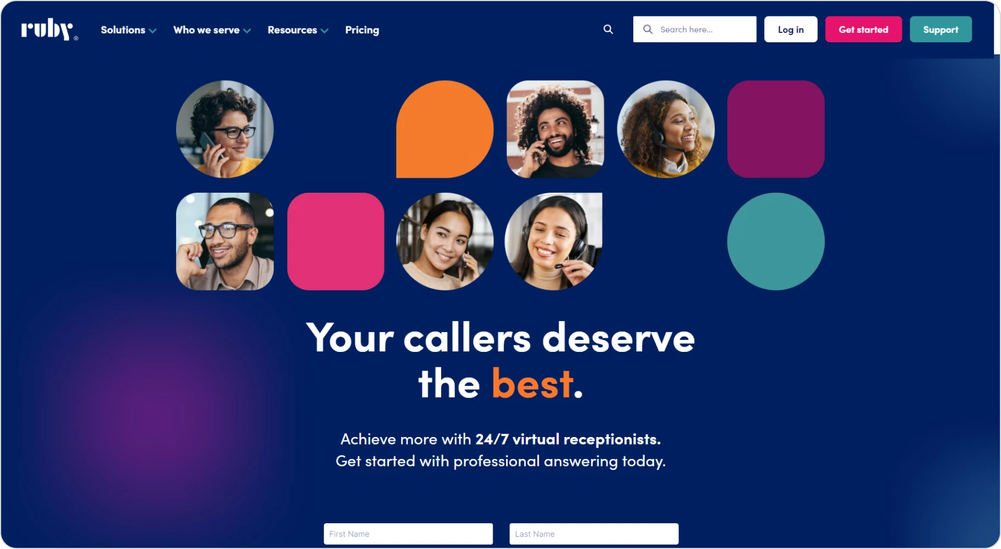Click the photo of bearded man on phone

pos(555,129)
